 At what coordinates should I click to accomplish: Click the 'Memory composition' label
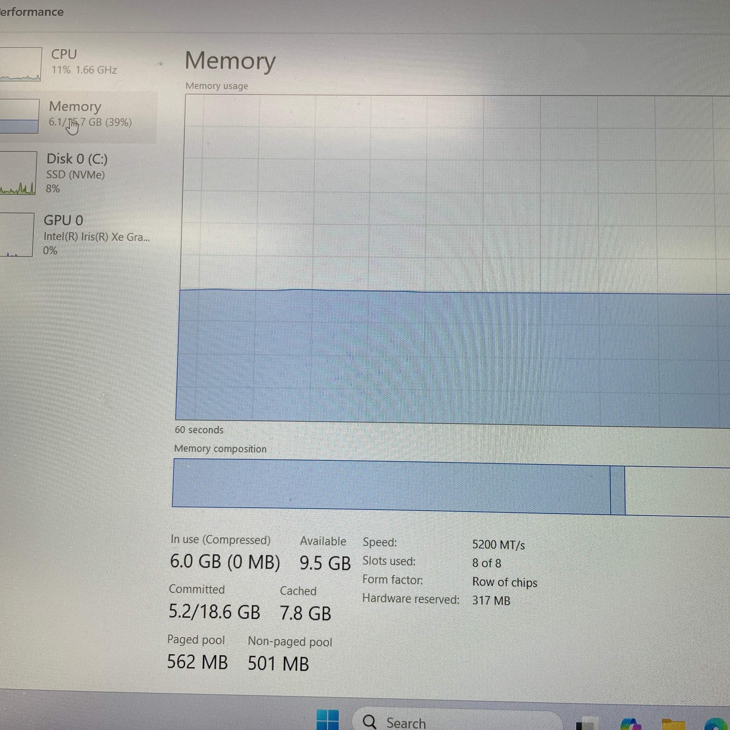click(x=220, y=448)
